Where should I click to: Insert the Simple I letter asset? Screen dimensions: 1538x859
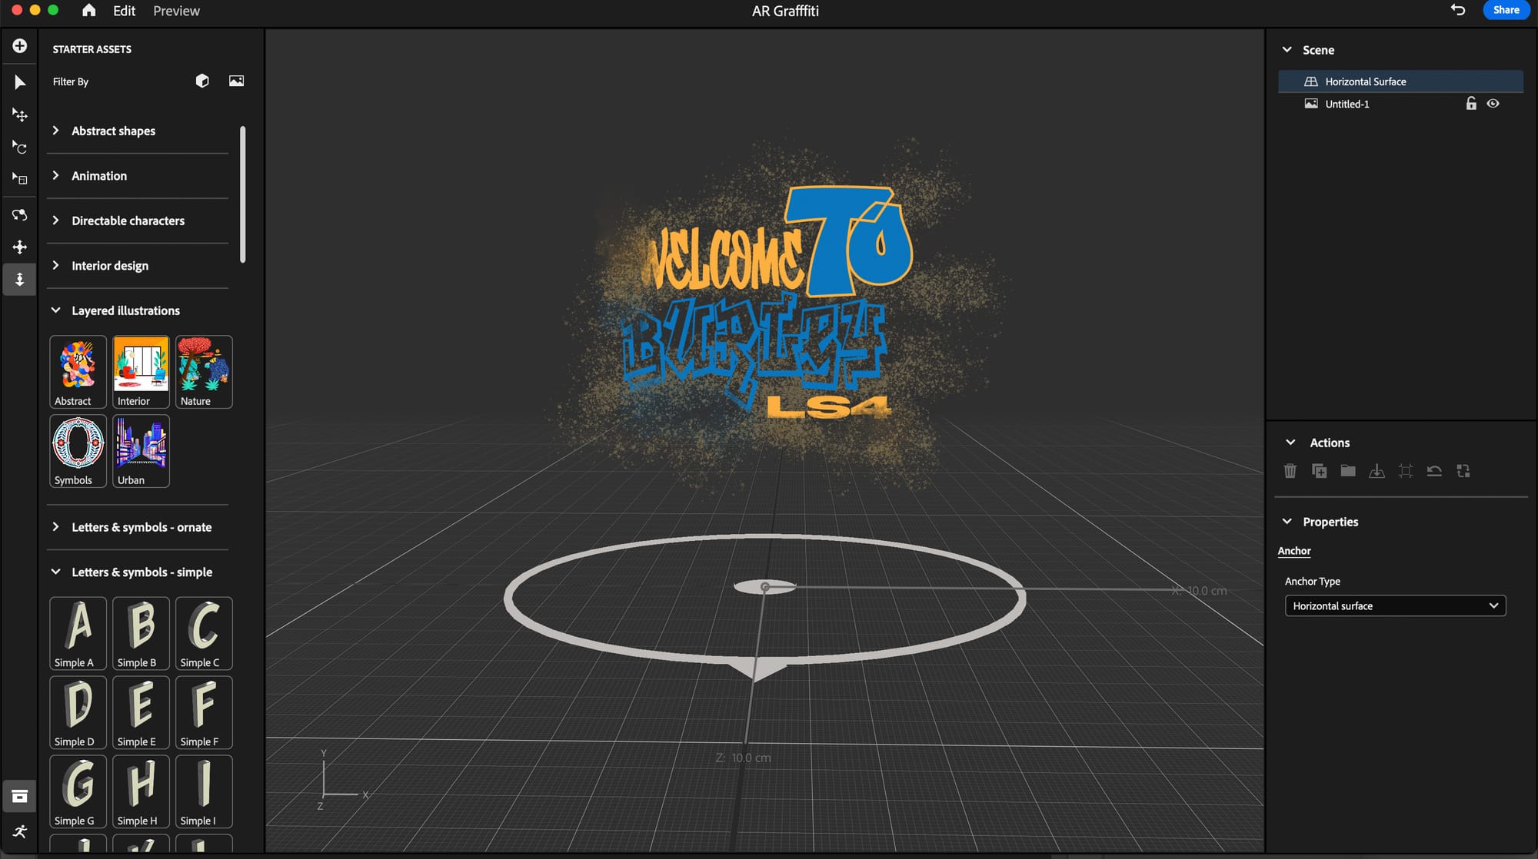[x=204, y=791]
